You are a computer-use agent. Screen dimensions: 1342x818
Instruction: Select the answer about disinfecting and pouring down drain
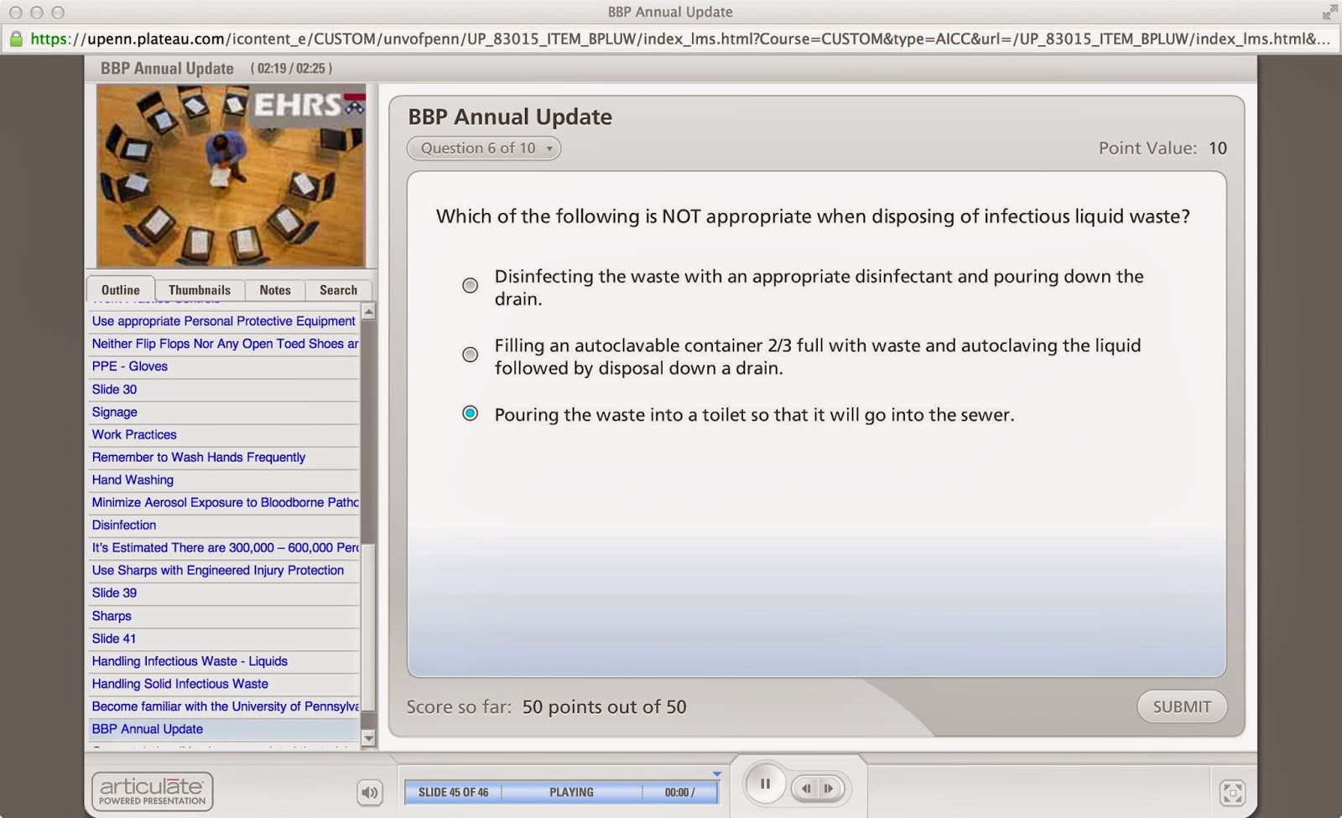click(469, 285)
